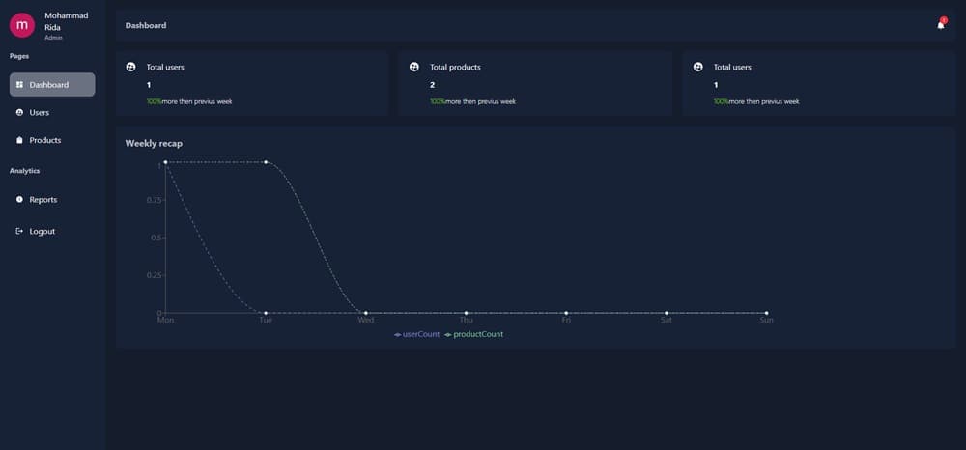Screen dimensions: 966x450
Task: Click the Products bag icon in sidebar
Action: pos(19,141)
